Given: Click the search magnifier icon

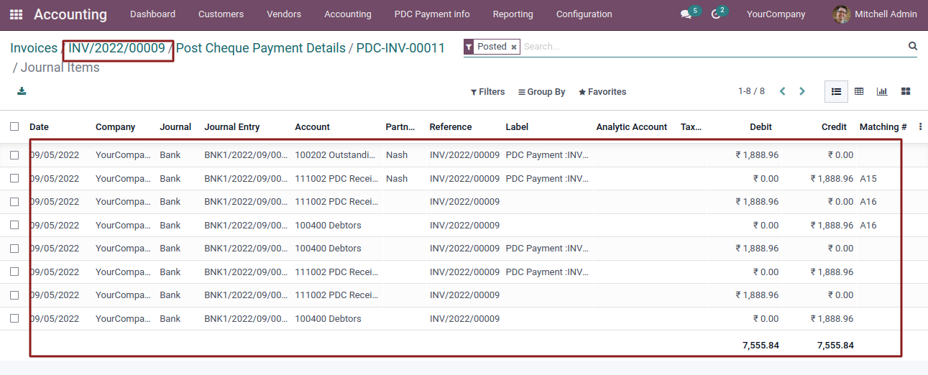Looking at the screenshot, I should click(913, 46).
